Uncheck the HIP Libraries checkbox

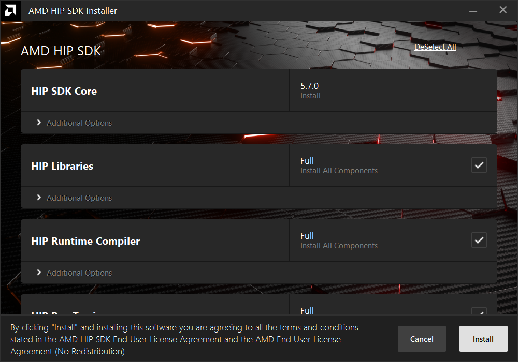click(479, 165)
